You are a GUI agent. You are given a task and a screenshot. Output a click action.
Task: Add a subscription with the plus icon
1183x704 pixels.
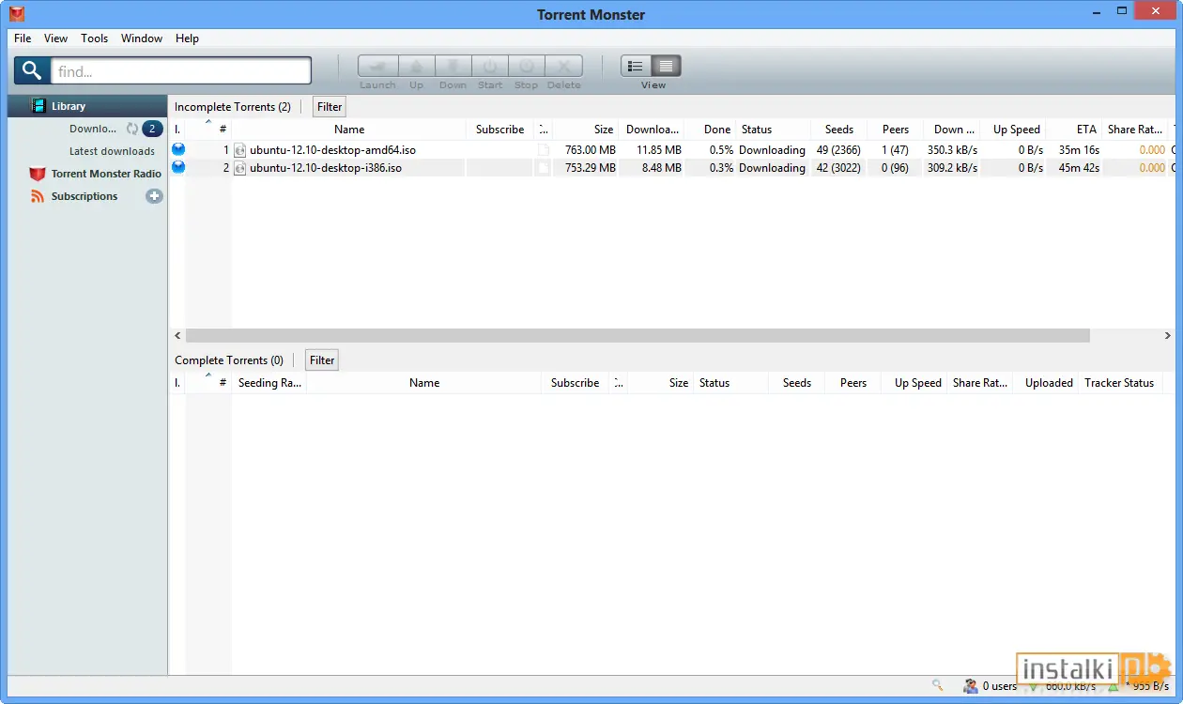(x=154, y=196)
